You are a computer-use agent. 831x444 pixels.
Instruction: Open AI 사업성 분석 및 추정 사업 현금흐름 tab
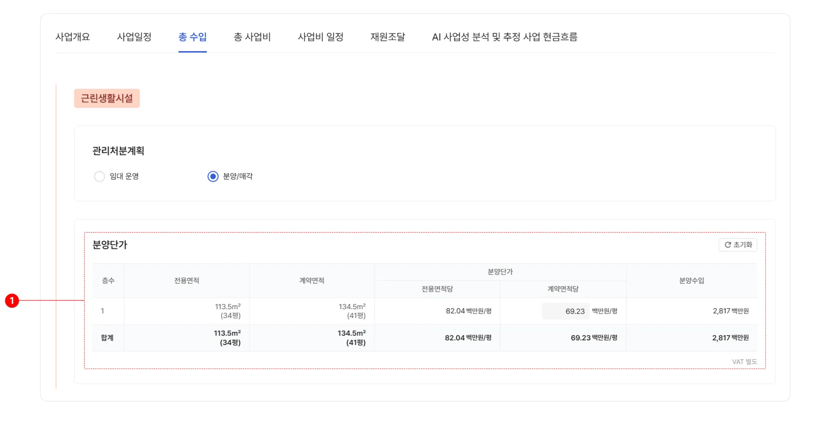pyautogui.click(x=504, y=37)
